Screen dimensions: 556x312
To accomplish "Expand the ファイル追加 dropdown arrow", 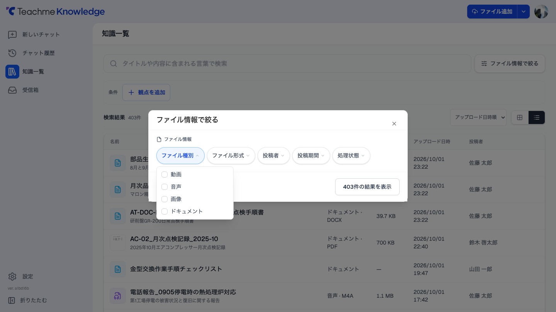I will (x=523, y=12).
